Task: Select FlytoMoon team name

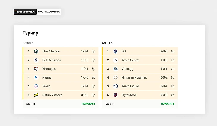Action: pos(129,95)
